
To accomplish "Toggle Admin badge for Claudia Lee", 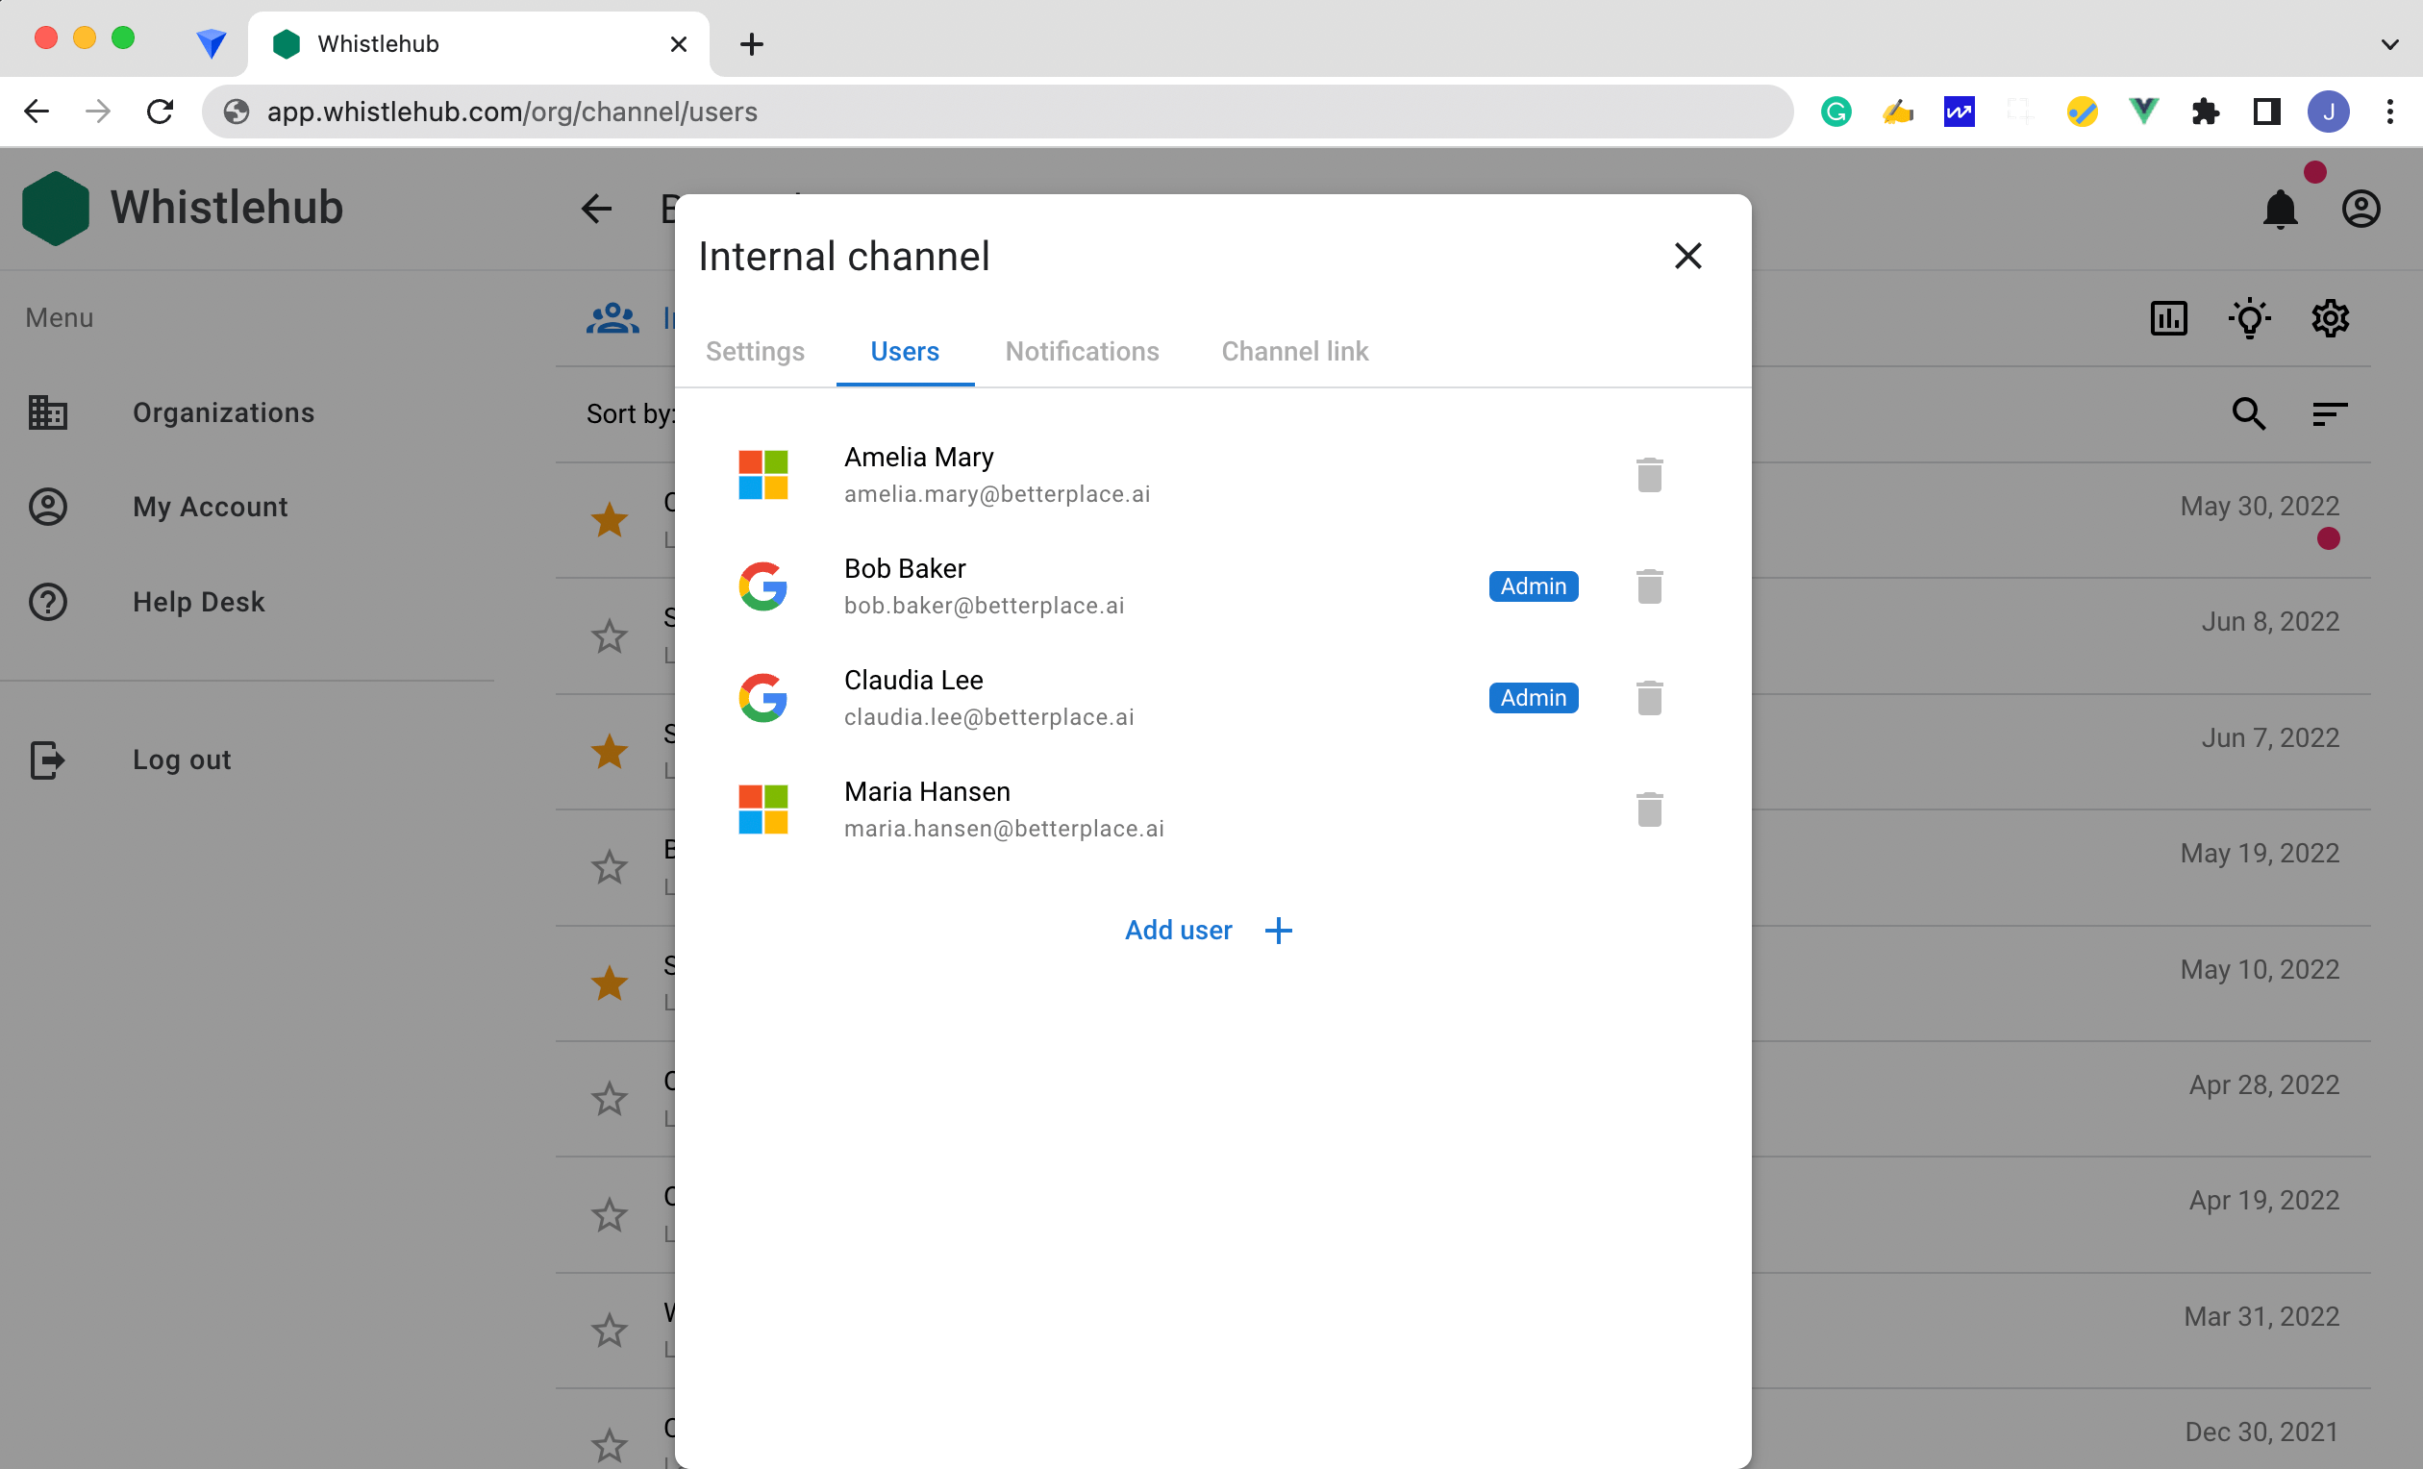I will point(1532,698).
